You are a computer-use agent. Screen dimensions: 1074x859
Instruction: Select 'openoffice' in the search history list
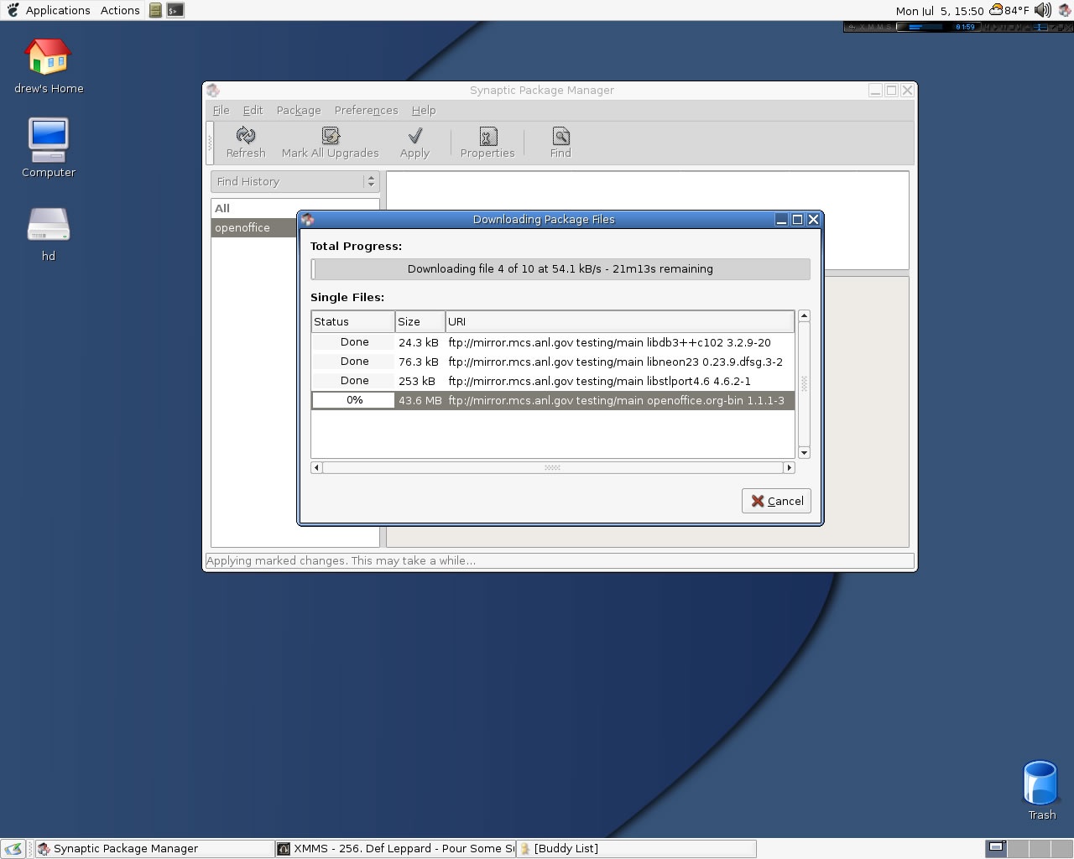click(x=255, y=227)
